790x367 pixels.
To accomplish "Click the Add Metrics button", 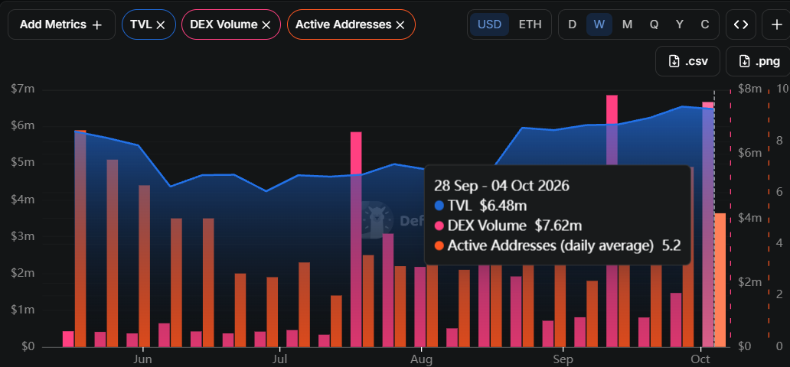I will [x=61, y=24].
